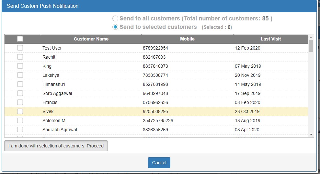Screen dimensions: 320x174
Task: Click the Mobile column header
Action: click(x=187, y=39)
